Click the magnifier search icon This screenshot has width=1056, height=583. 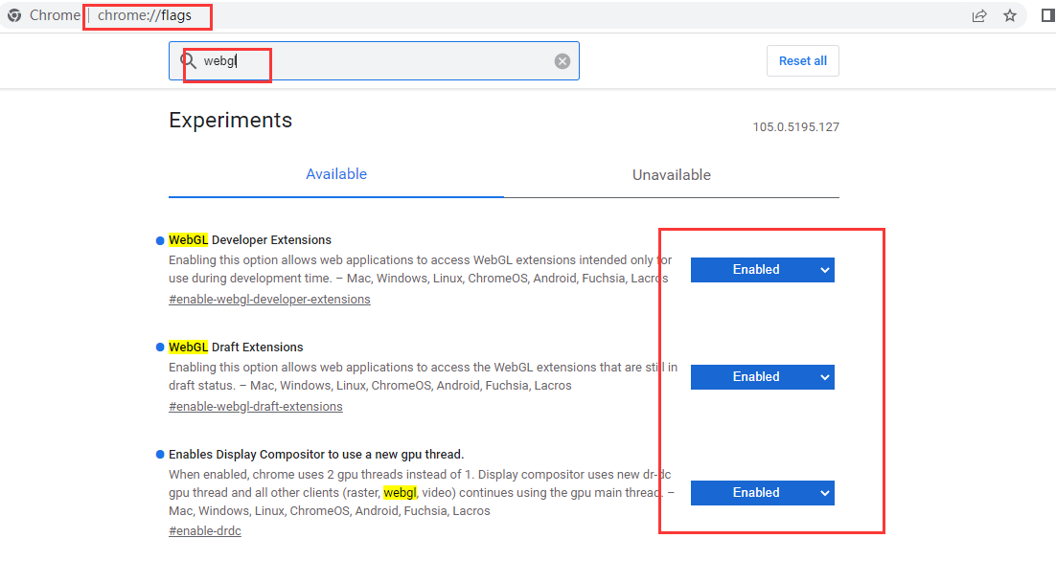[189, 61]
